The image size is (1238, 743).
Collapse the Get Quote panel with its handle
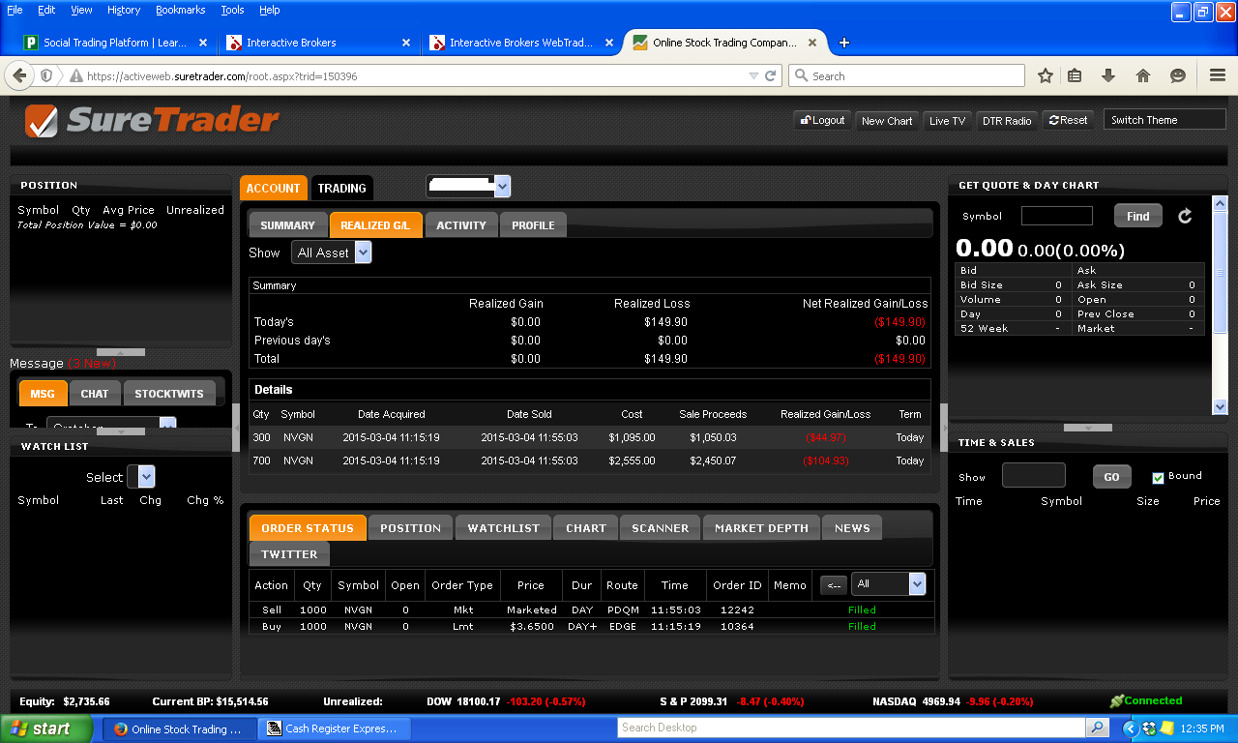1088,428
